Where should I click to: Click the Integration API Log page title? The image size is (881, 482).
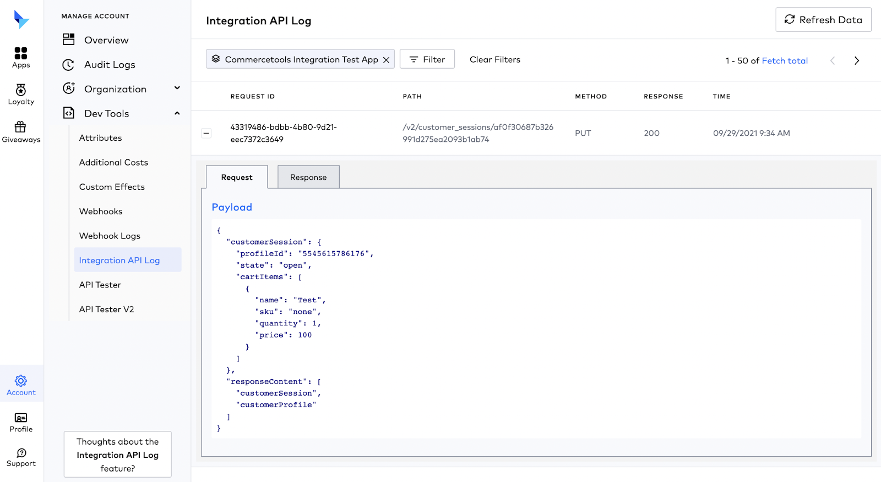pyautogui.click(x=259, y=21)
